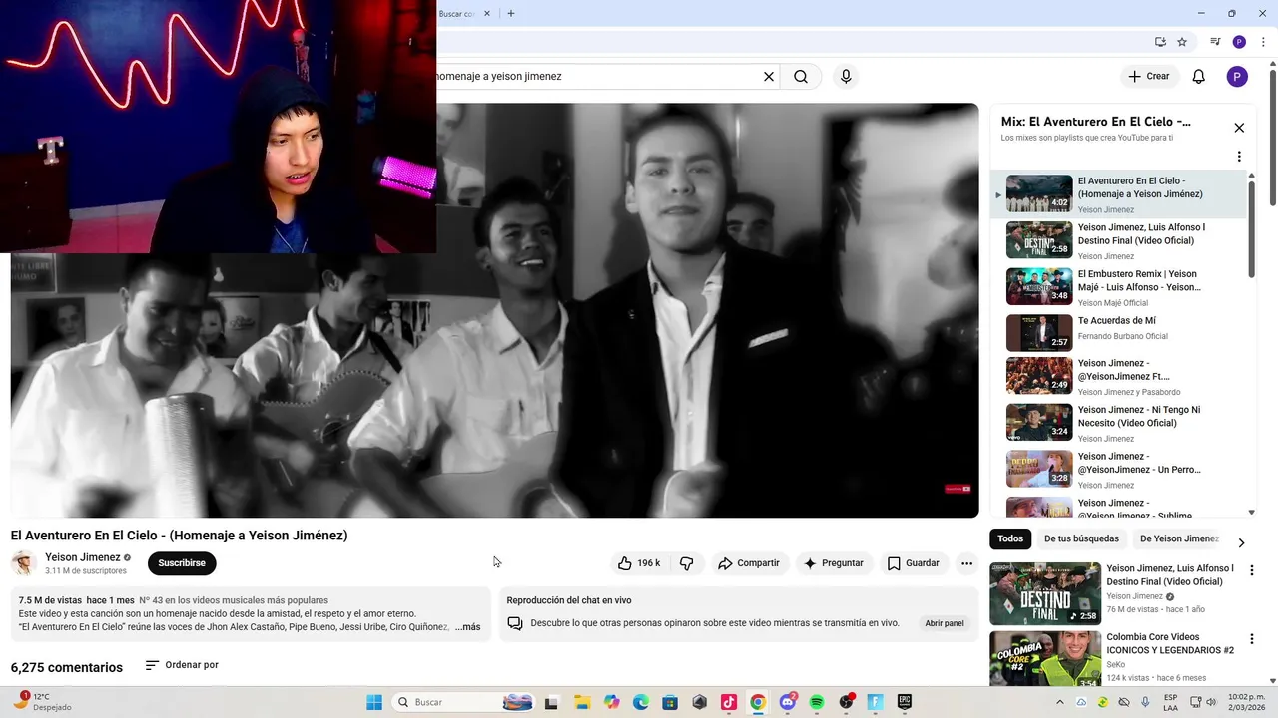Start voice search with microphone icon
This screenshot has height=718, width=1278.
[x=846, y=76]
